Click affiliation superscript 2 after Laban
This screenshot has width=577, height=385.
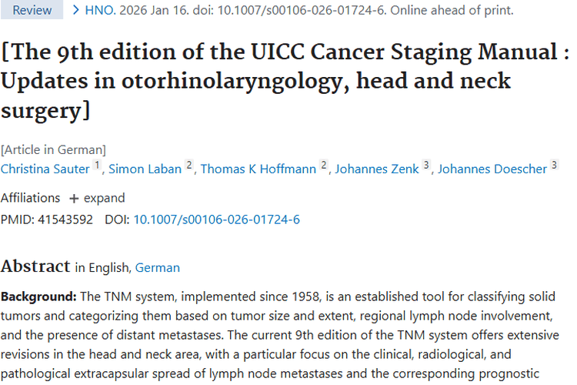188,166
